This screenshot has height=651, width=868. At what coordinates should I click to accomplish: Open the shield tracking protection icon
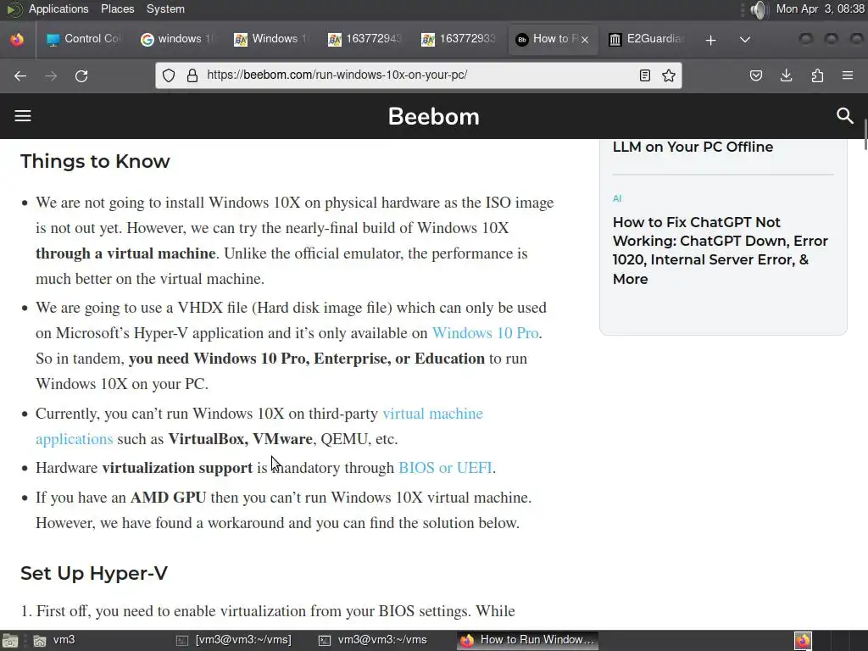click(169, 75)
